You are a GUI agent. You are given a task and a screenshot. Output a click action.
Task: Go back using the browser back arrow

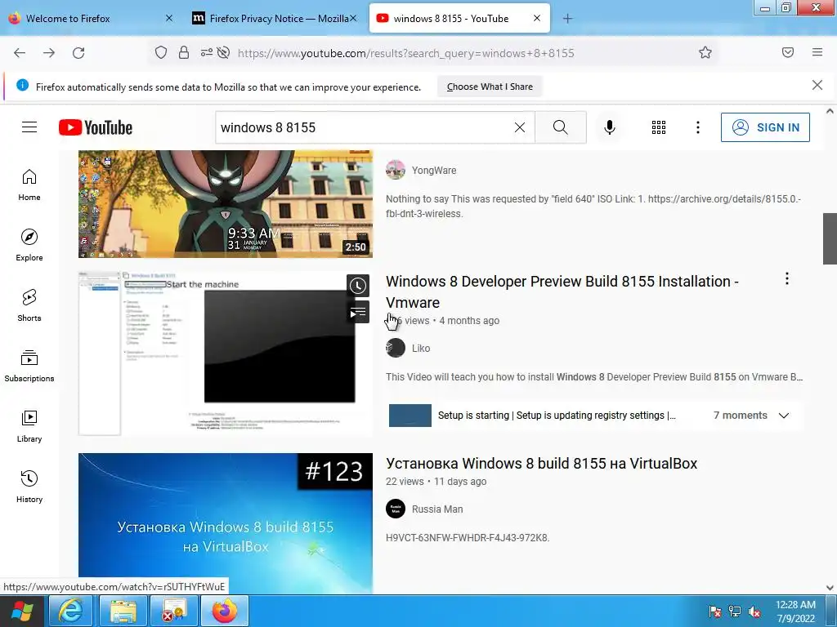click(x=20, y=53)
